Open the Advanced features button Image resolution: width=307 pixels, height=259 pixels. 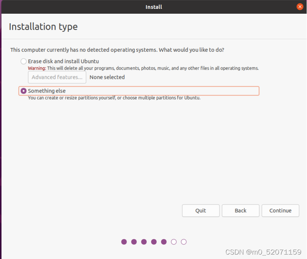click(57, 77)
